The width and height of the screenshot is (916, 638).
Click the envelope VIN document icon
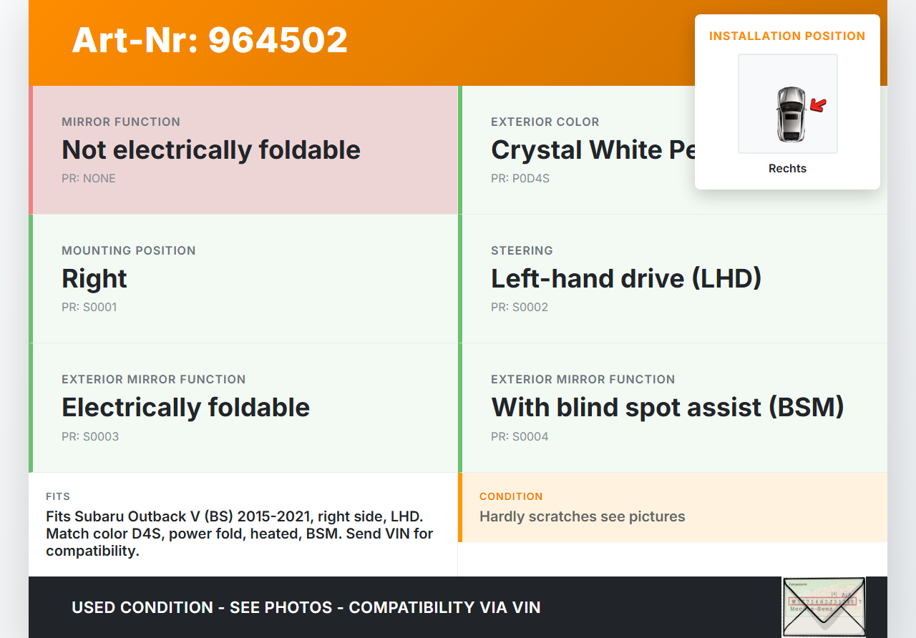tap(824, 607)
